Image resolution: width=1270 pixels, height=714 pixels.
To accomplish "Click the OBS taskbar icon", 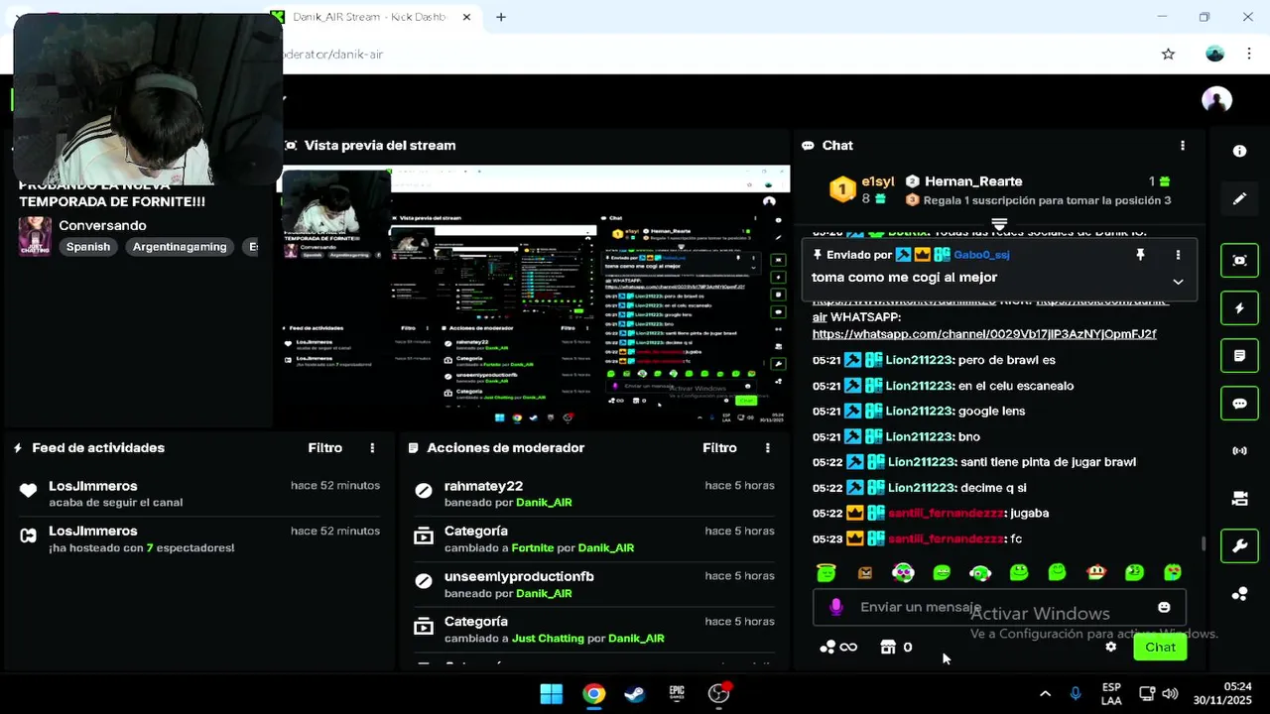I will 718,694.
